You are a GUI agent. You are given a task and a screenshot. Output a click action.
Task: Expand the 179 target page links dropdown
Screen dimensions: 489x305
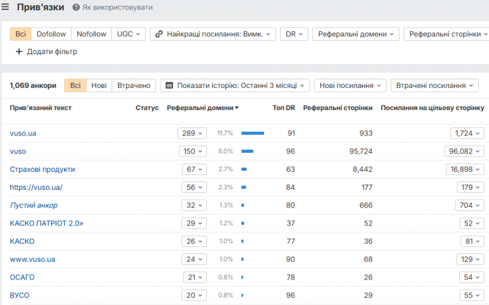[471, 187]
